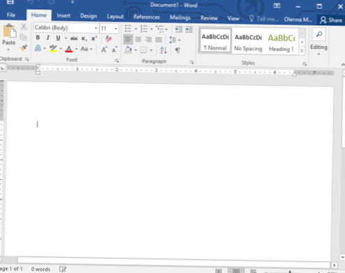Expand highlight color options arrow

tap(61, 49)
